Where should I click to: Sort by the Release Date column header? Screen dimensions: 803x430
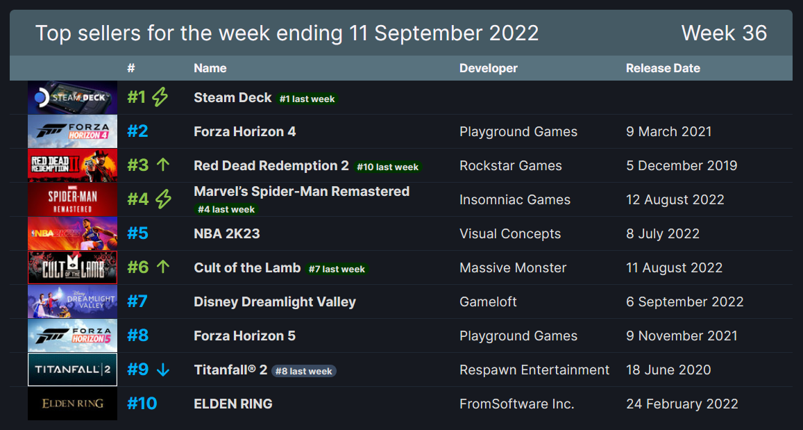(663, 68)
